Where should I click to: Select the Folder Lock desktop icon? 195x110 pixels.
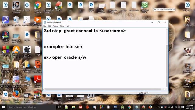pyautogui.click(x=5, y=21)
